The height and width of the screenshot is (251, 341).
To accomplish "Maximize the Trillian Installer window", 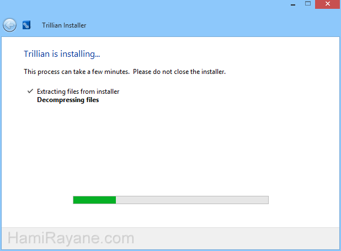I will 308,4.
